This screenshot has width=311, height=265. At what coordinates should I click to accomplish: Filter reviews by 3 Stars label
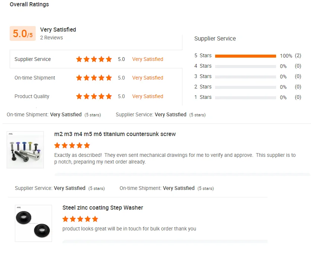click(203, 76)
